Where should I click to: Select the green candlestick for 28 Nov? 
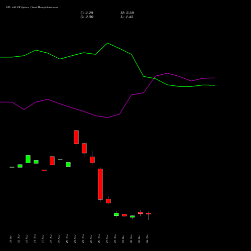point(116,214)
